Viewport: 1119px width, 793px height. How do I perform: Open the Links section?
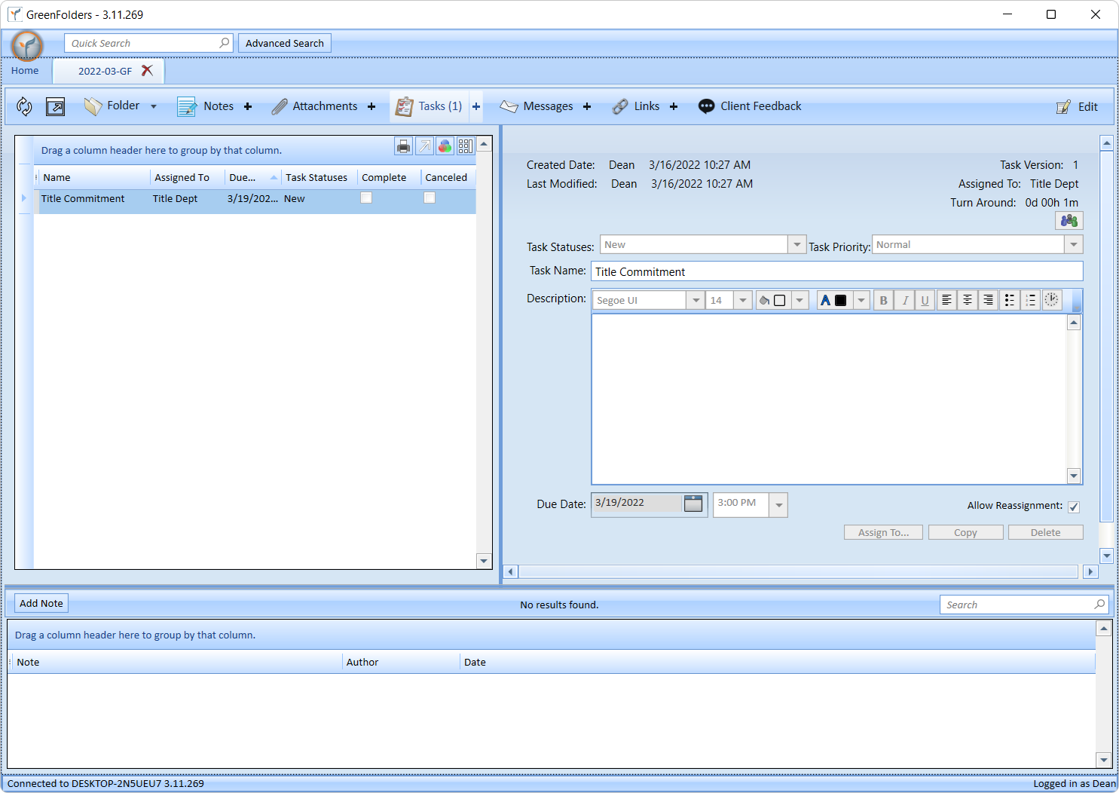636,106
